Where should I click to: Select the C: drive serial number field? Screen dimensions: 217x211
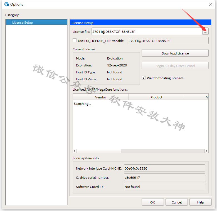click(164, 177)
